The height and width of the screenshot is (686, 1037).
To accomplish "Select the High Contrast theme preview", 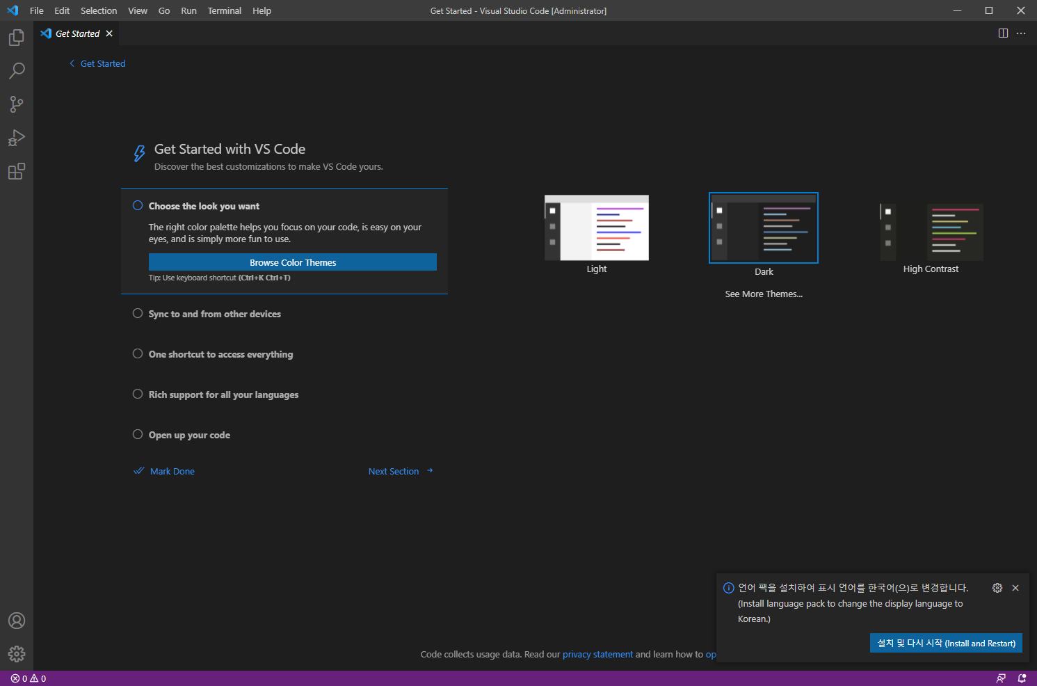I will tap(931, 232).
